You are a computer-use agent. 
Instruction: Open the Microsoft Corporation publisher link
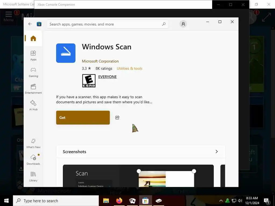pyautogui.click(x=100, y=61)
